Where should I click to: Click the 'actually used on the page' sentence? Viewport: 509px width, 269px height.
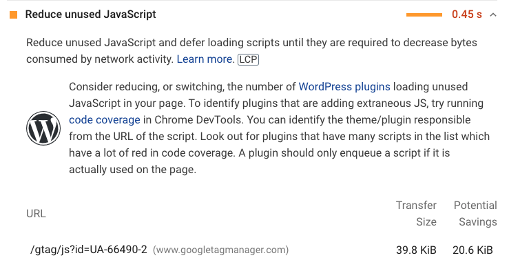click(x=132, y=170)
